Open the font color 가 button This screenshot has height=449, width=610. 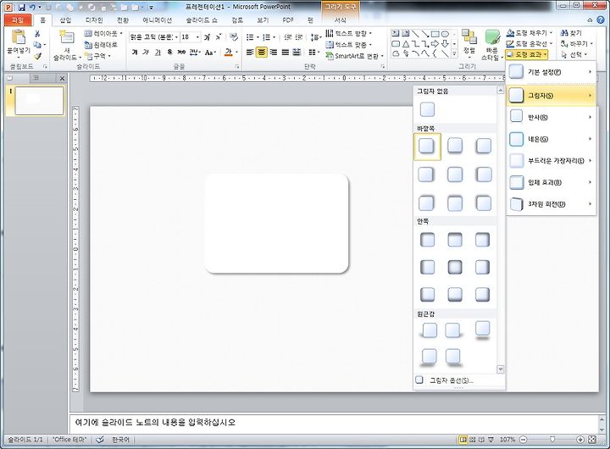(229, 53)
